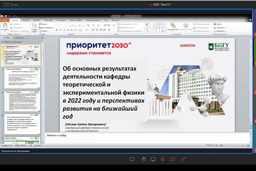Switch to the Вставка ribbon tab

pyautogui.click(x=26, y=20)
